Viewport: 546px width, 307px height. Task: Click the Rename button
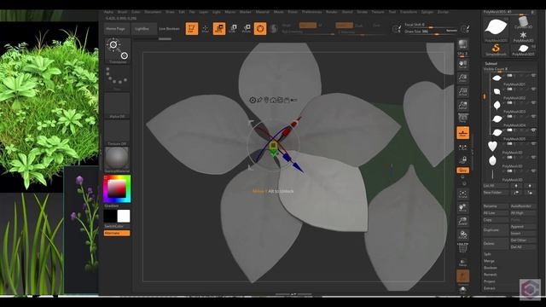(496, 206)
